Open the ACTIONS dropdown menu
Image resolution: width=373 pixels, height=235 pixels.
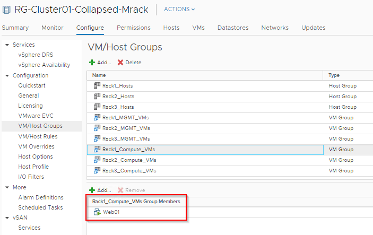pos(179,9)
